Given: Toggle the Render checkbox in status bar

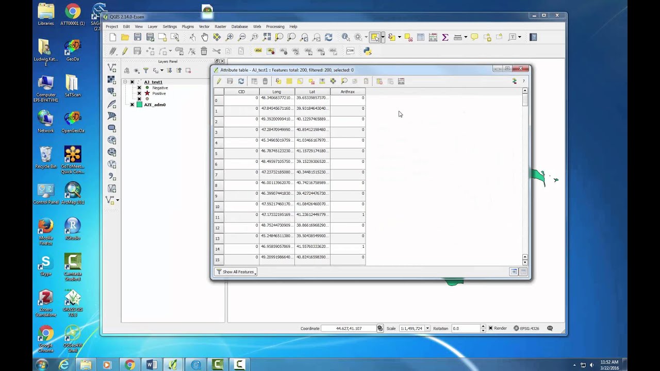Looking at the screenshot, I should coord(490,328).
